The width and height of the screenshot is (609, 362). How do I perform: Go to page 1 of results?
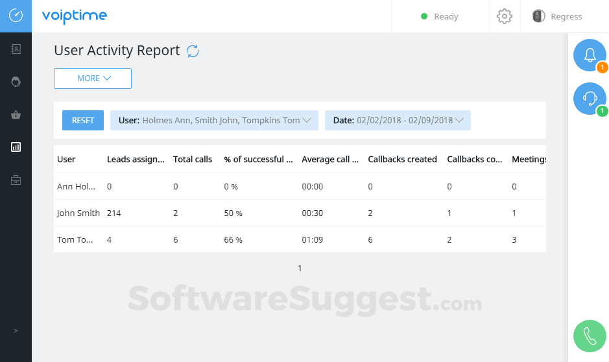tap(300, 269)
